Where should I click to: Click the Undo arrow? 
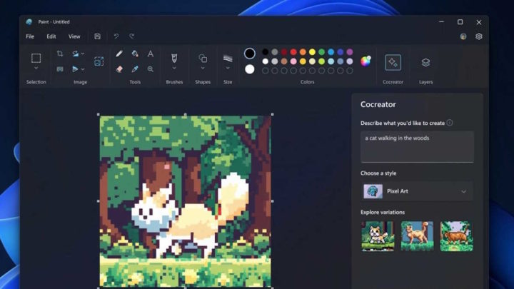(116, 36)
